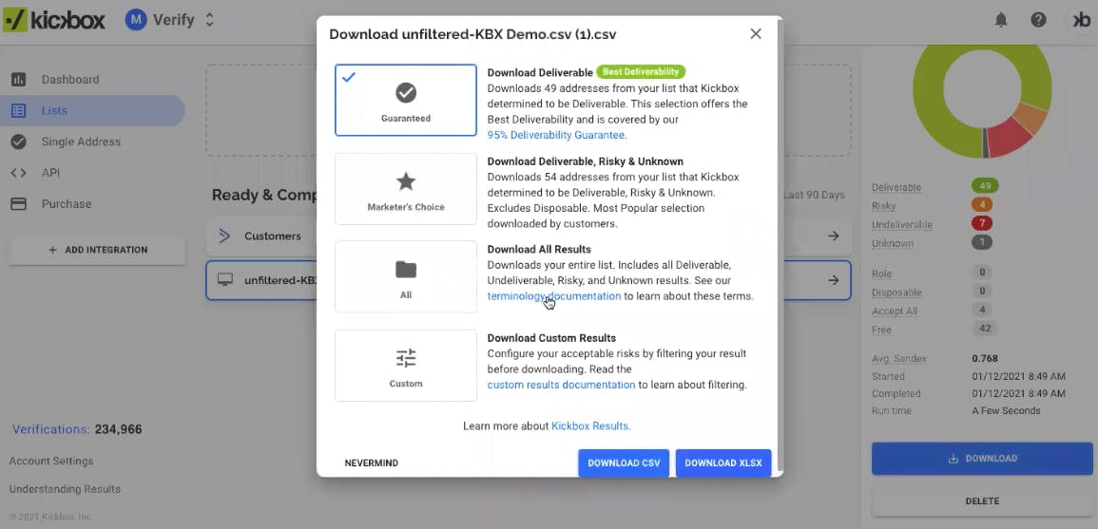Open the unfiltered-KBX list arrow
The height and width of the screenshot is (529, 1098).
[834, 280]
